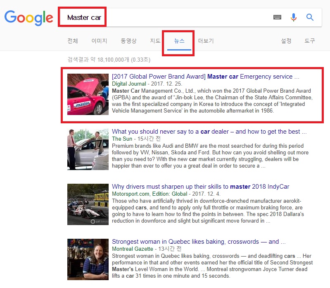Switch to the 전체 tab
Viewport: 330px width, 288px height.
pyautogui.click(x=72, y=41)
